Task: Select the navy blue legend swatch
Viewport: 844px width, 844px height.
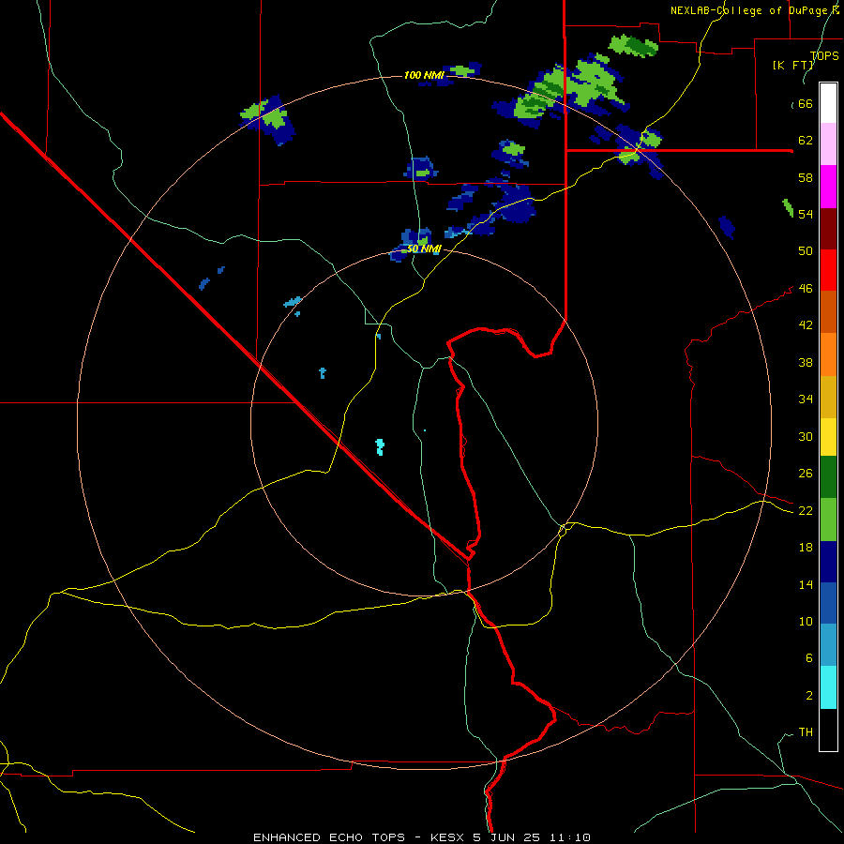Action: click(x=828, y=562)
